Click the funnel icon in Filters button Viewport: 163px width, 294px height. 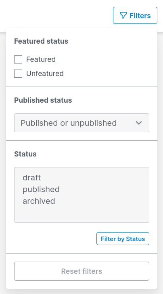click(123, 15)
